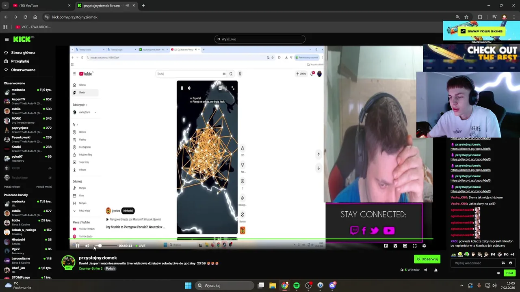Click the Kick logo
The width and height of the screenshot is (520, 292).
[x=23, y=39]
